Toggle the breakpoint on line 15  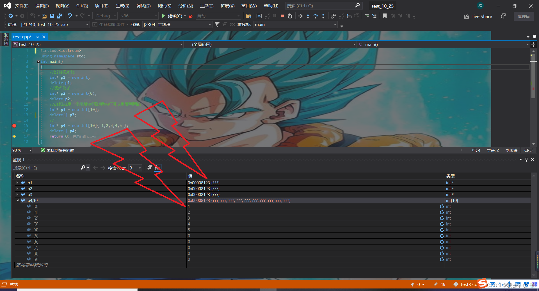[14, 126]
